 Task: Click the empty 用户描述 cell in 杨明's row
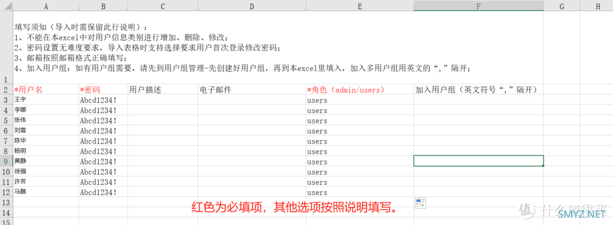[163, 151]
